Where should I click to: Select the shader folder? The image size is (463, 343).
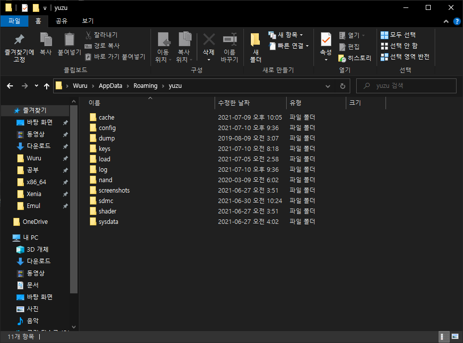(103, 211)
